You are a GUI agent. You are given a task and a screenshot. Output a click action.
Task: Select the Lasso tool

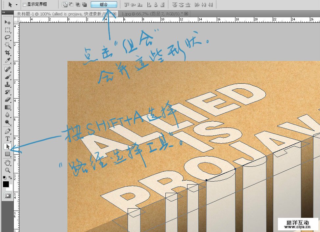(7, 38)
